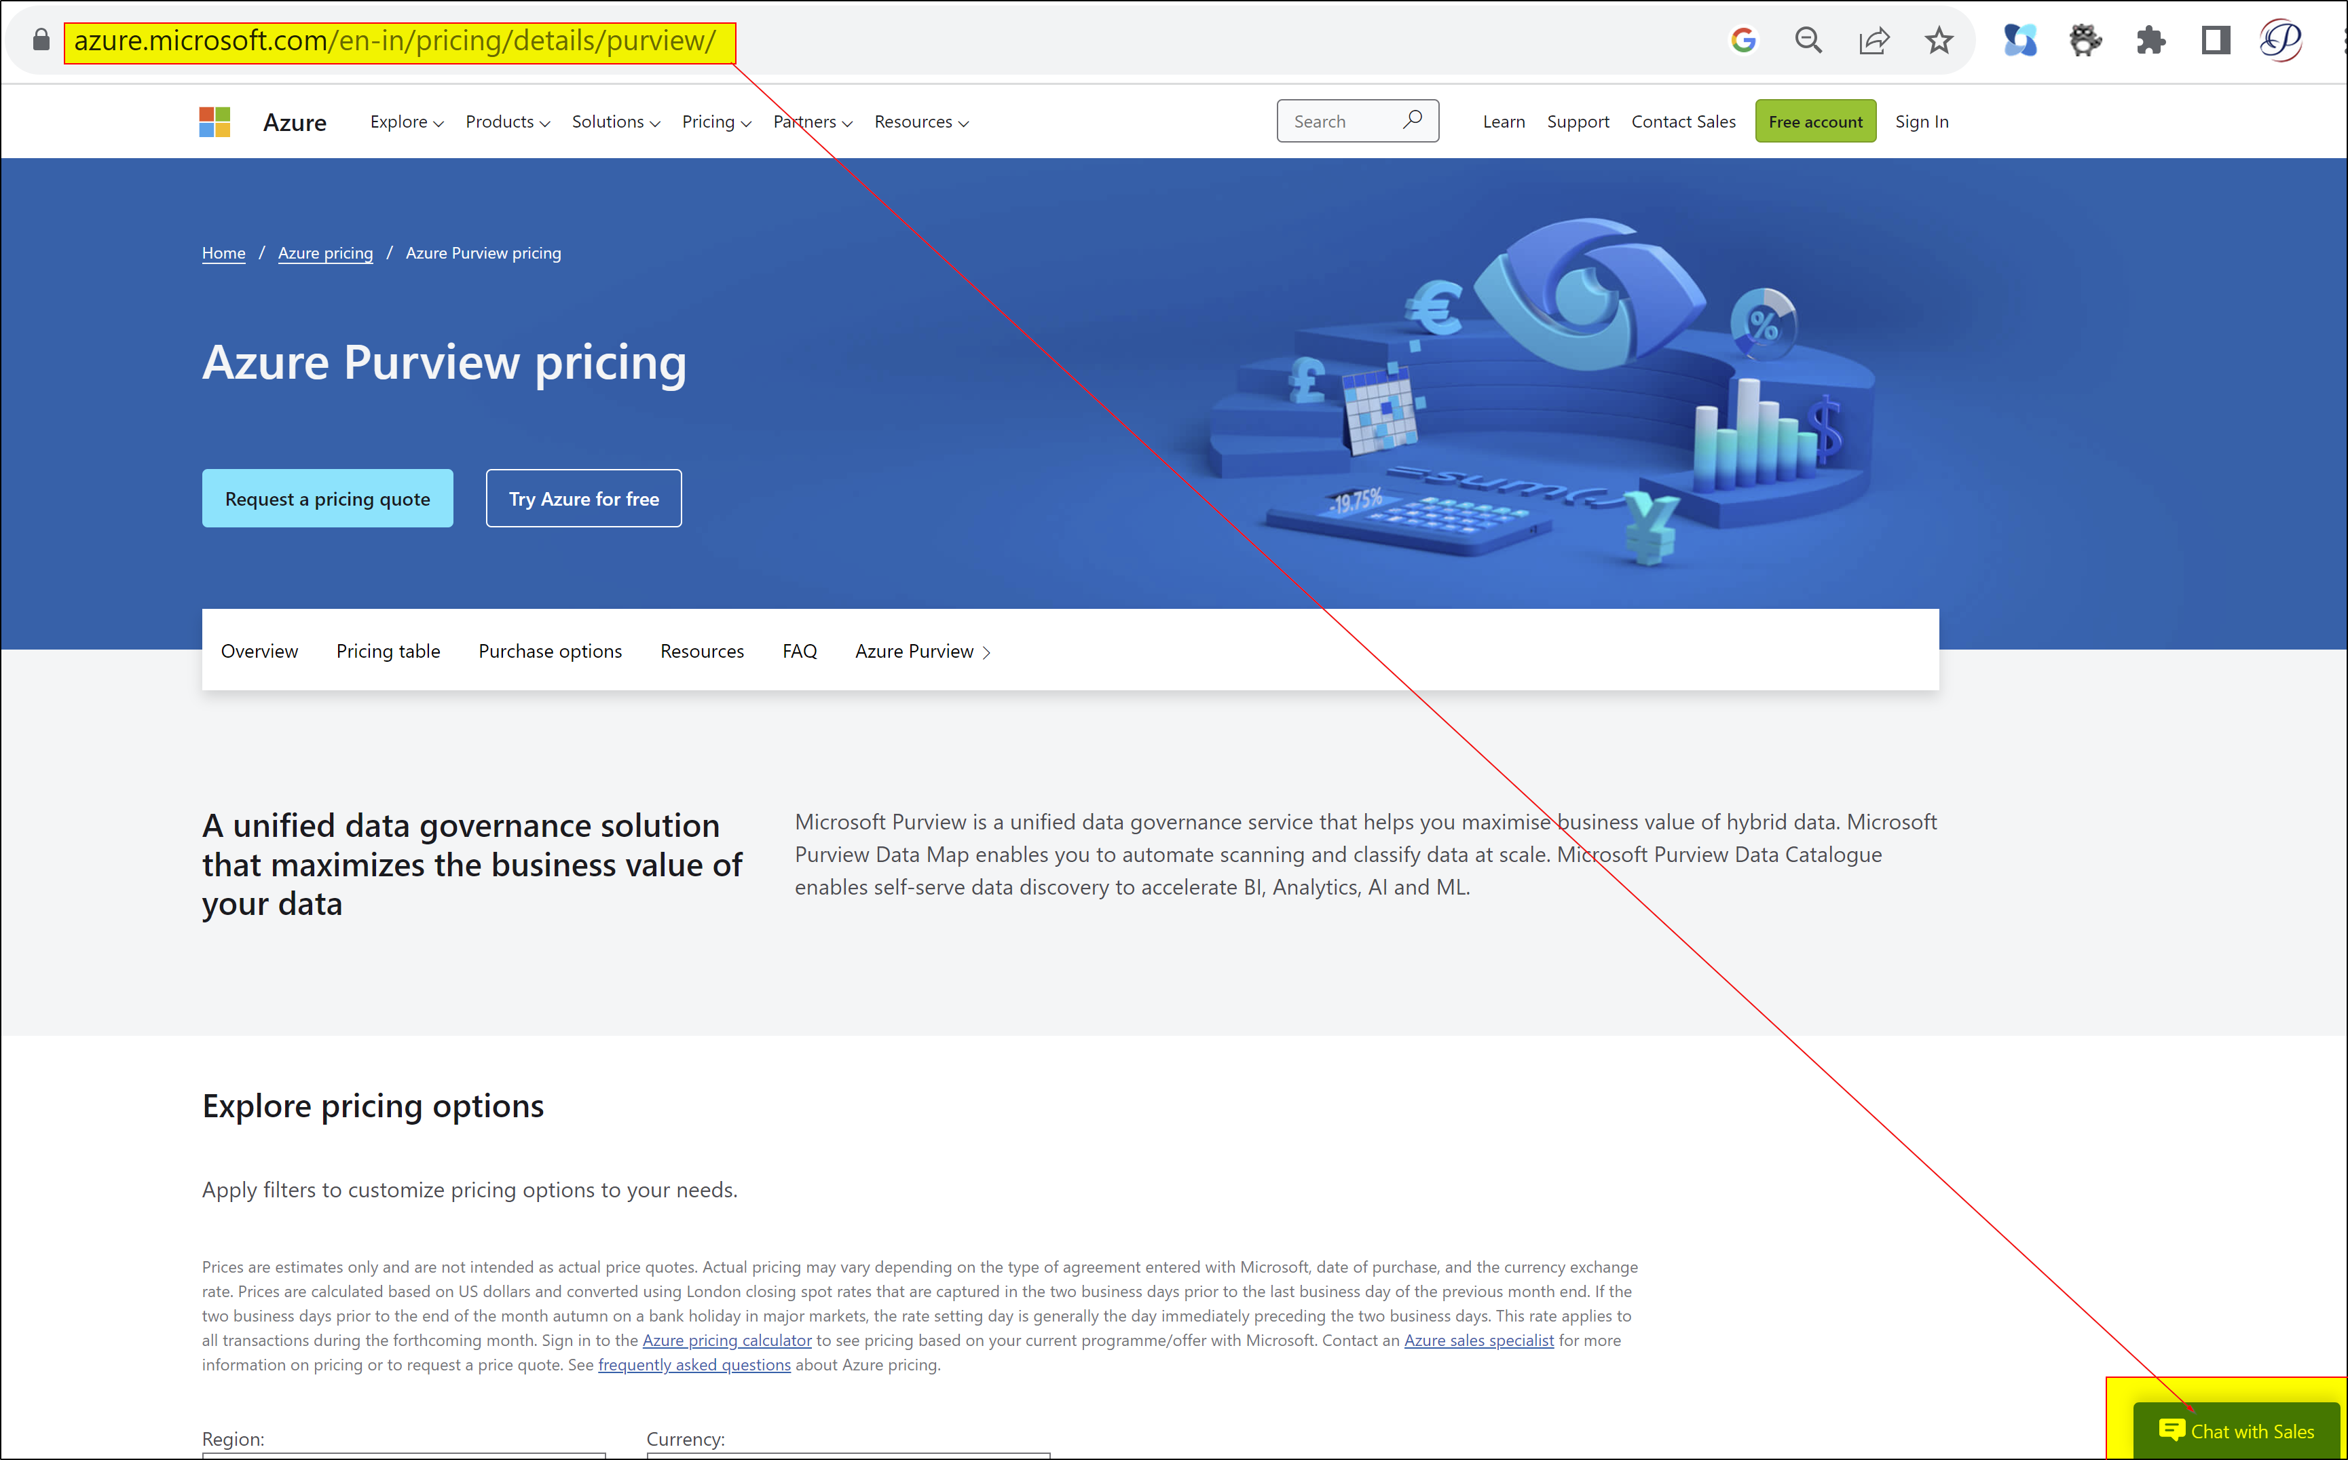Open the Extensions puzzle piece menu
The height and width of the screenshot is (1460, 2348).
(2150, 41)
